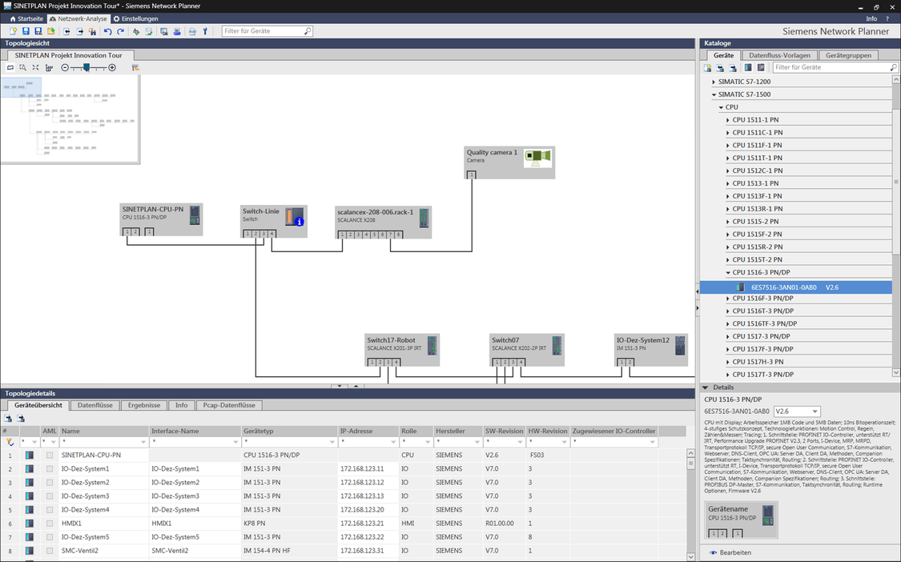Click the Kataloge Filter für Geräte field

[835, 68]
